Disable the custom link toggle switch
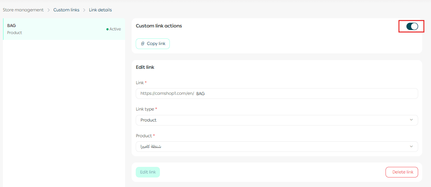 412,26
